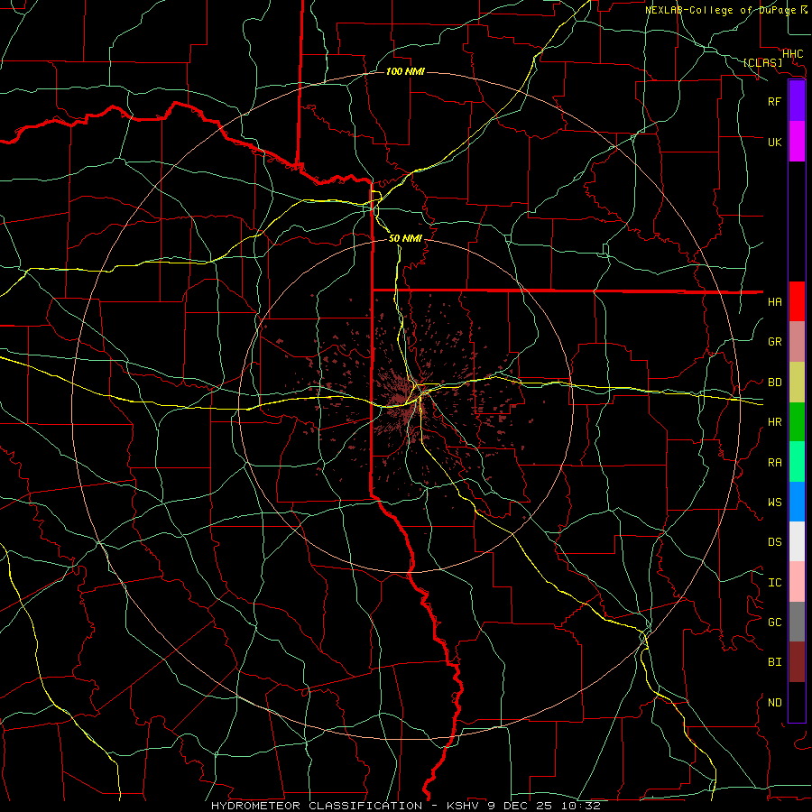The width and height of the screenshot is (812, 812).
Task: Click the BI dark red legend swatch
Action: point(797,662)
